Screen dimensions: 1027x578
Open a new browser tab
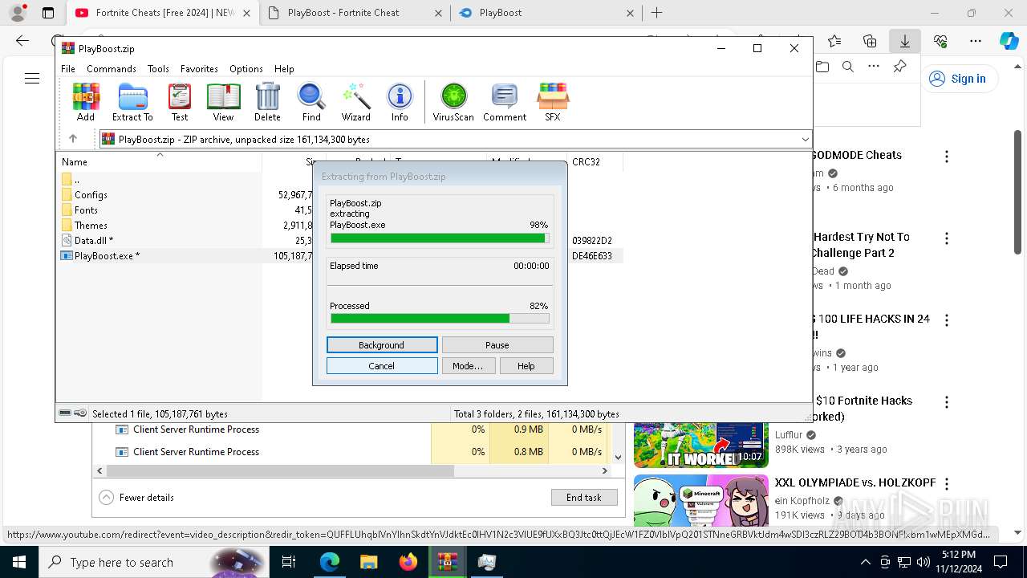point(657,13)
